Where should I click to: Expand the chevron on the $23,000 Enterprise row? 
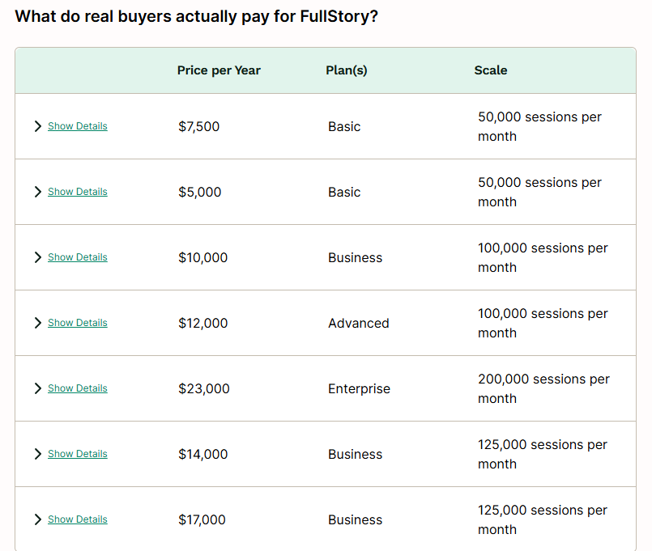[37, 388]
